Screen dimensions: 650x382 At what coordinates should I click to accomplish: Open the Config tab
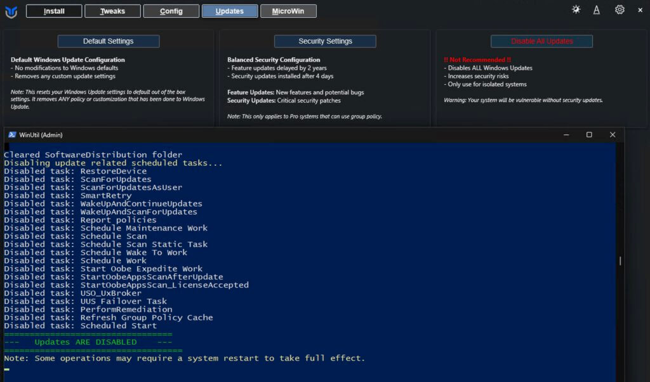[x=171, y=11]
